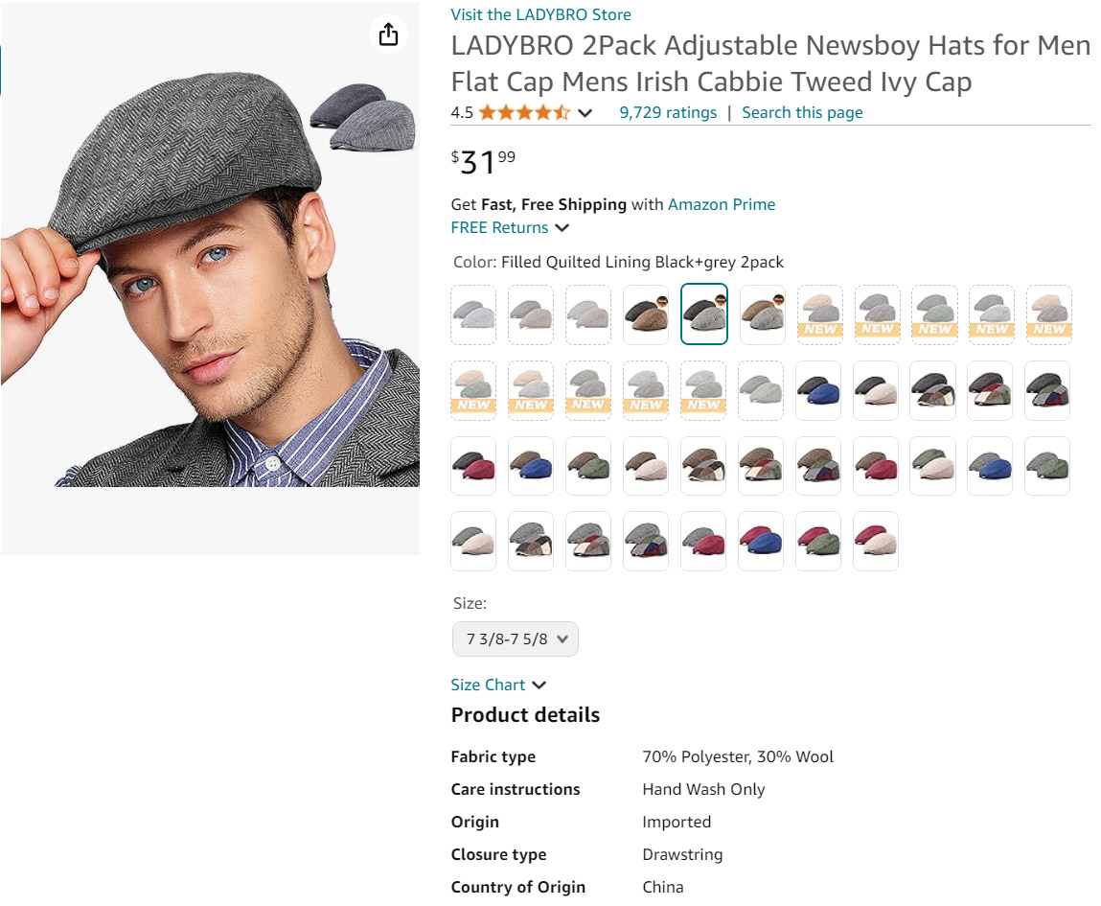Pick the red and green hats swatch

[818, 542]
